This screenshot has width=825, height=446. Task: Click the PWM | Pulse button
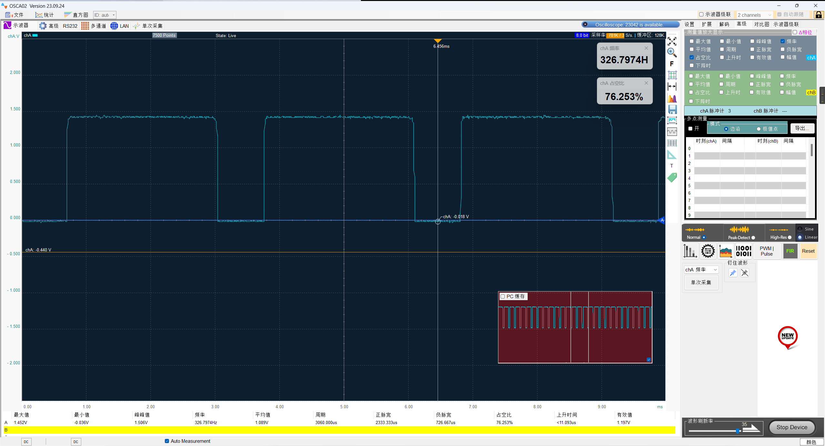pyautogui.click(x=767, y=251)
